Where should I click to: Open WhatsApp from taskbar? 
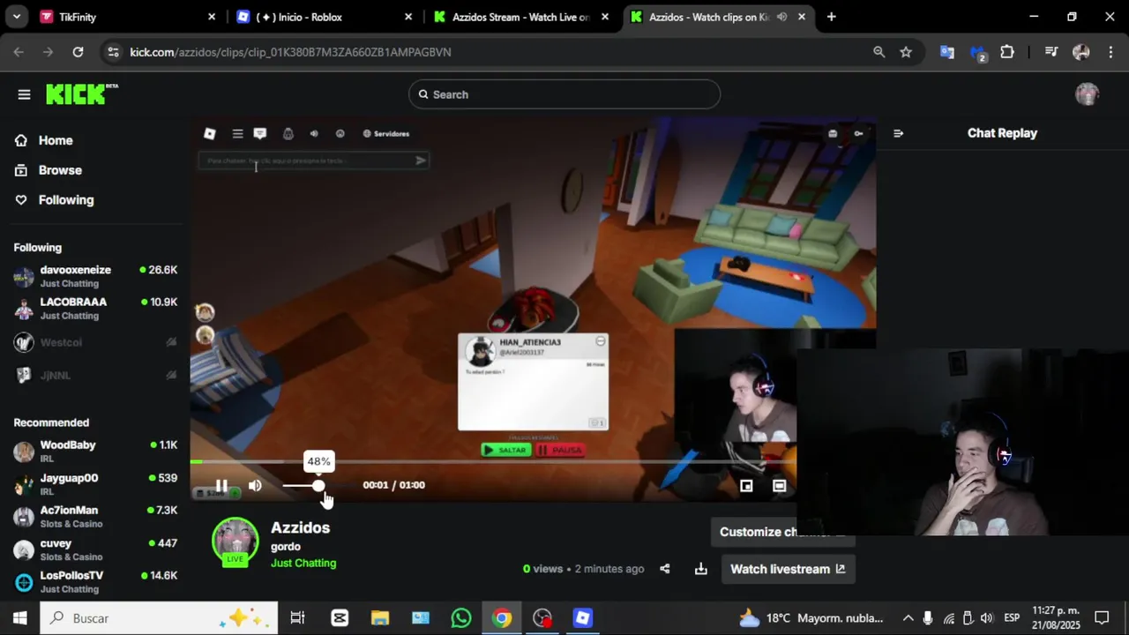(x=461, y=618)
